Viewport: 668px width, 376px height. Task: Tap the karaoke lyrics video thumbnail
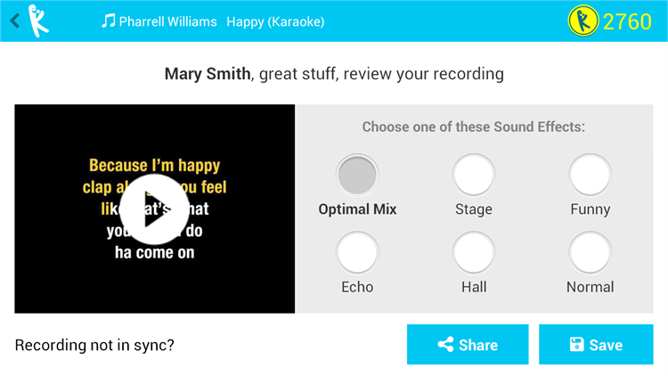pos(155,208)
